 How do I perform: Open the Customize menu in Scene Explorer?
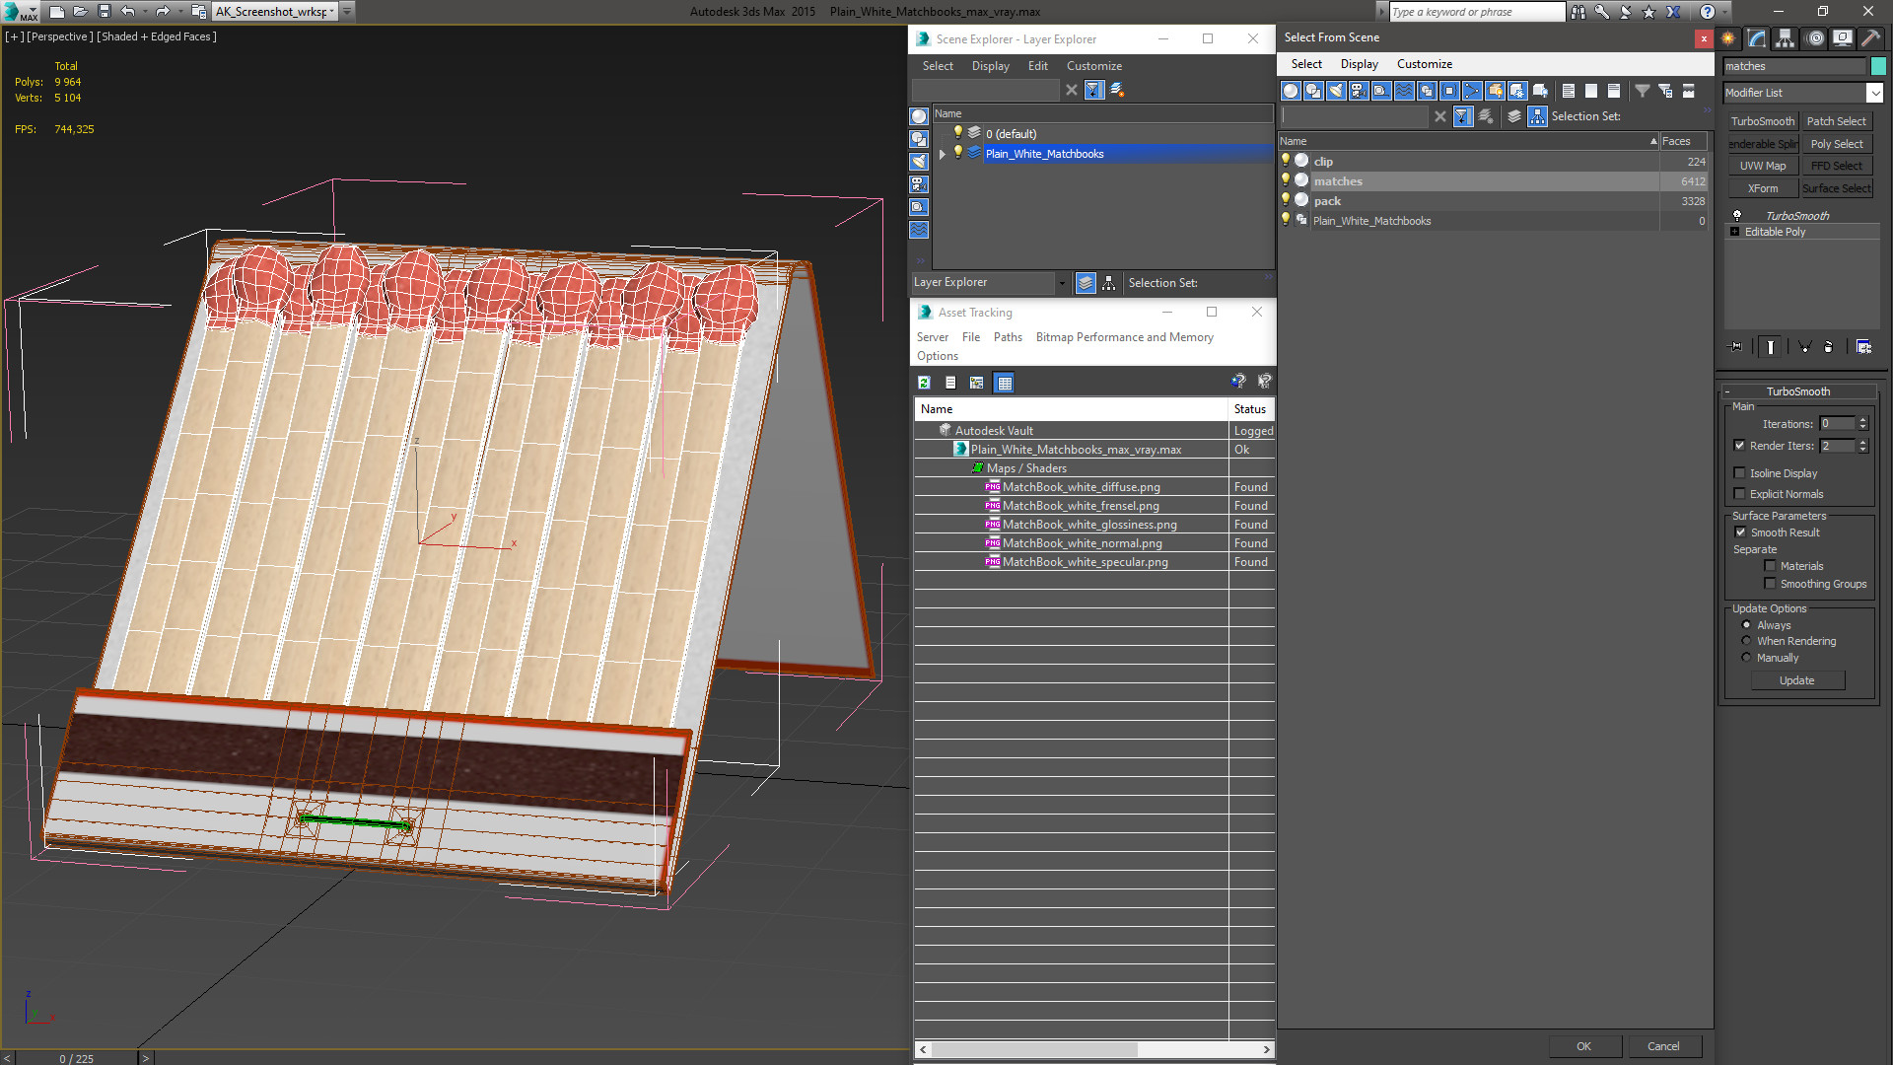tap(1093, 66)
